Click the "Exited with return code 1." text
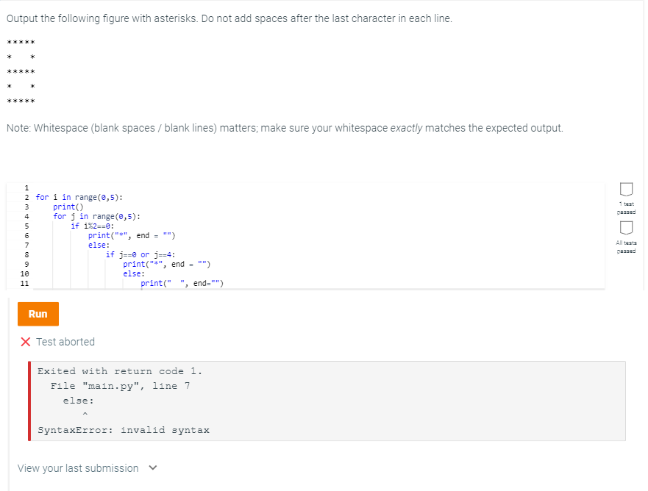This screenshot has width=648, height=491. pos(120,371)
